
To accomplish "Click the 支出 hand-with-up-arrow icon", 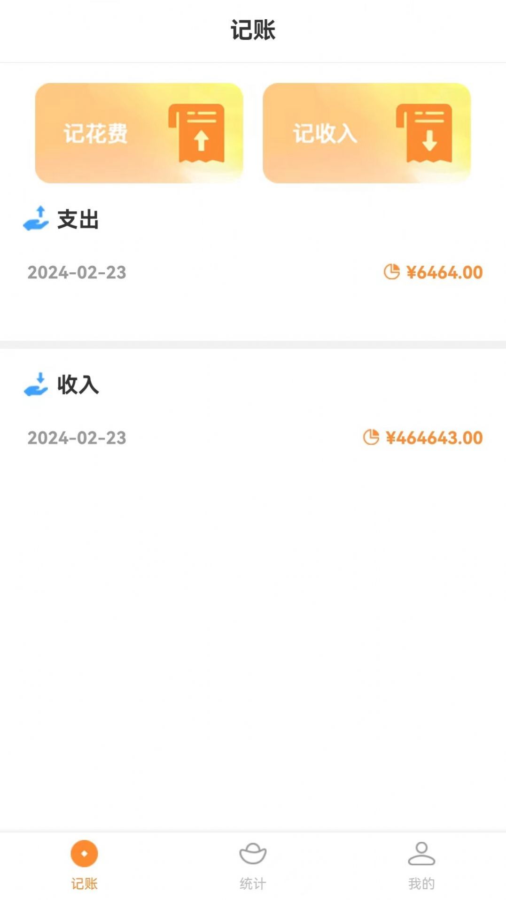I will (x=36, y=219).
